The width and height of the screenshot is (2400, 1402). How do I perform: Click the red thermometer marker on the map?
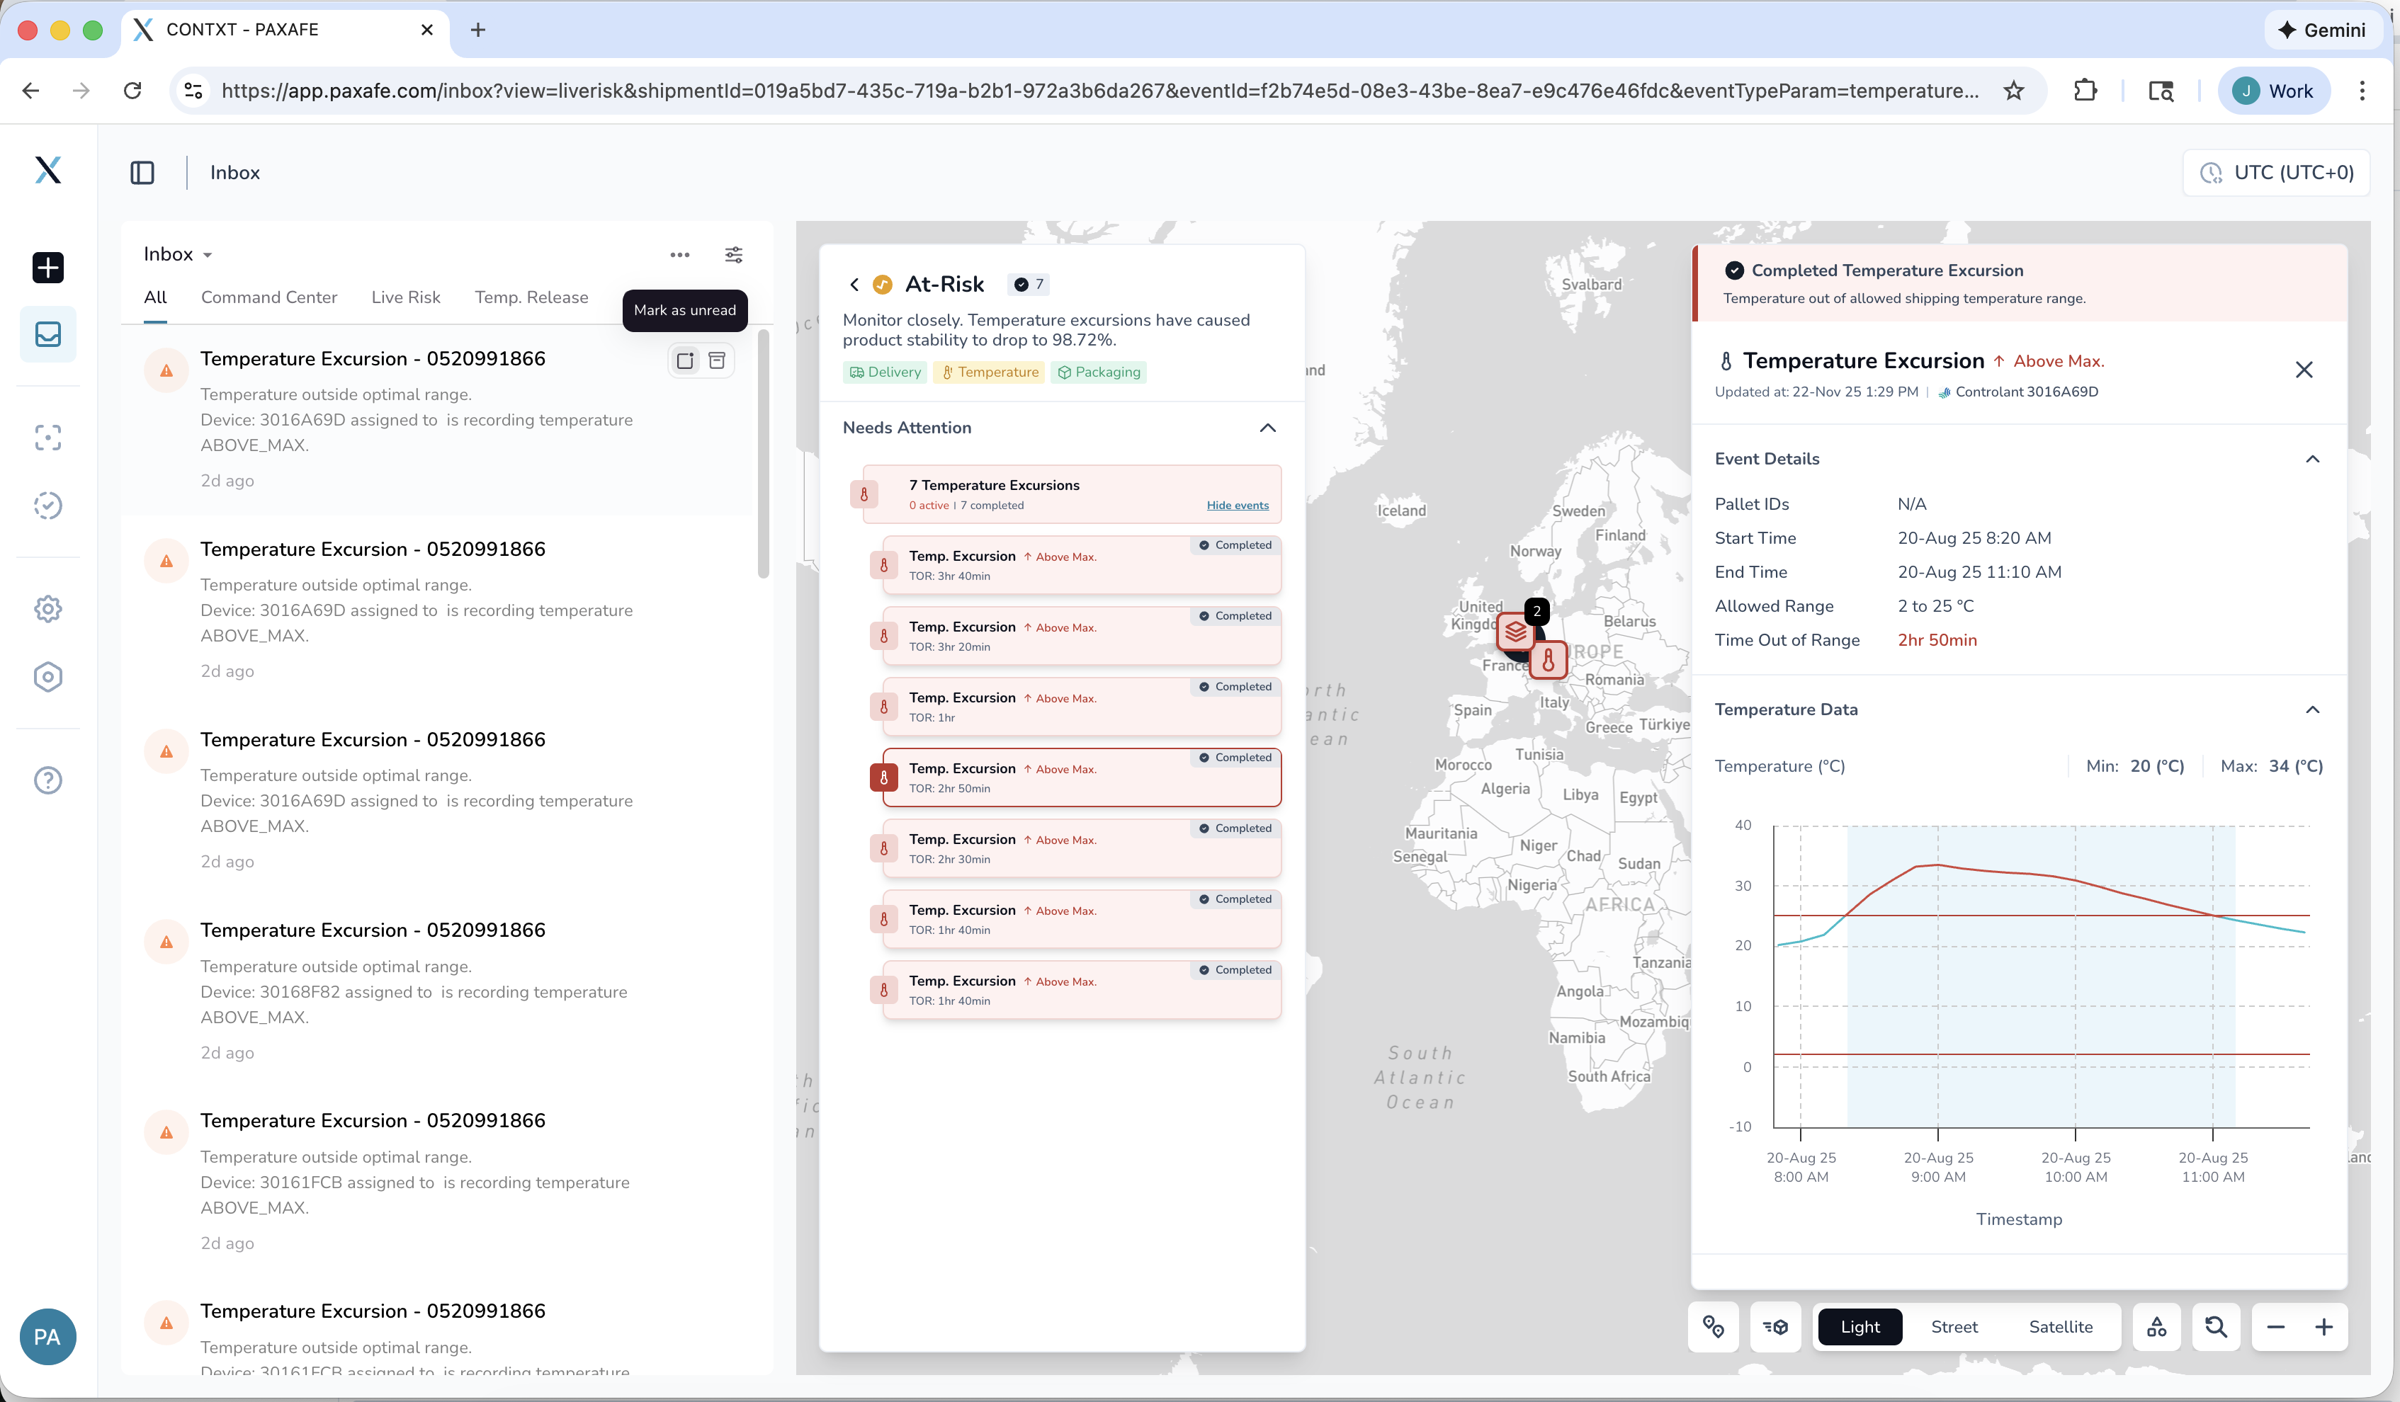[x=1549, y=661]
